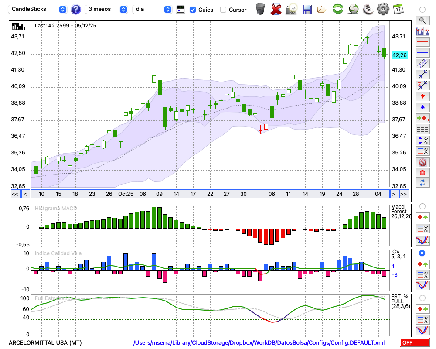Click the horizontal lines percent tool in main toolbar
This screenshot has width=436, height=349.
[x=422, y=151]
